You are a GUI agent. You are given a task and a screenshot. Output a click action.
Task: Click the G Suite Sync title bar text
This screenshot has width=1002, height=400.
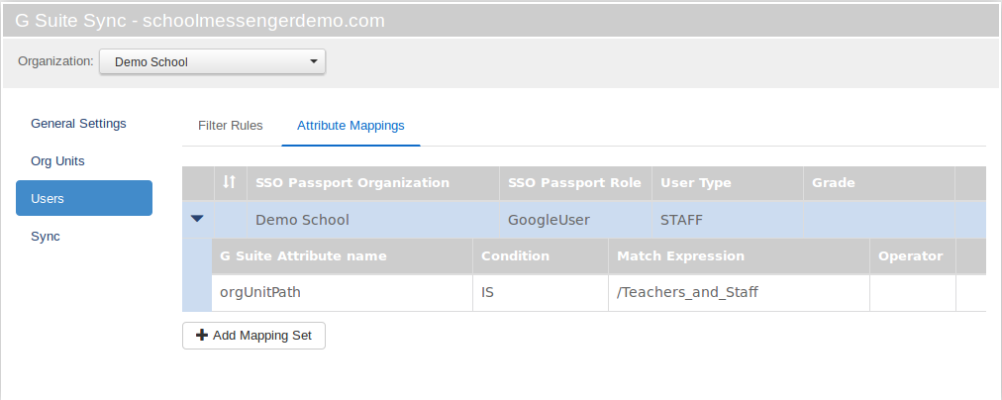[x=200, y=21]
